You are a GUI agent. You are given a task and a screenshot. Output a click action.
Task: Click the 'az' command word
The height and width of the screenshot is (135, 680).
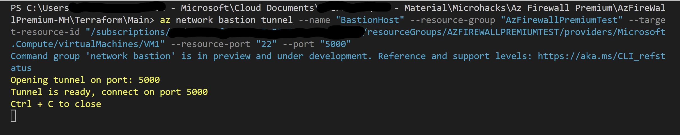coord(165,20)
